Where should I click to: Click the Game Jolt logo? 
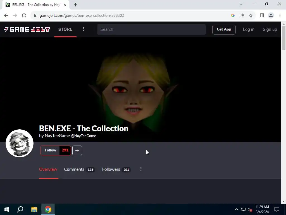(27, 29)
